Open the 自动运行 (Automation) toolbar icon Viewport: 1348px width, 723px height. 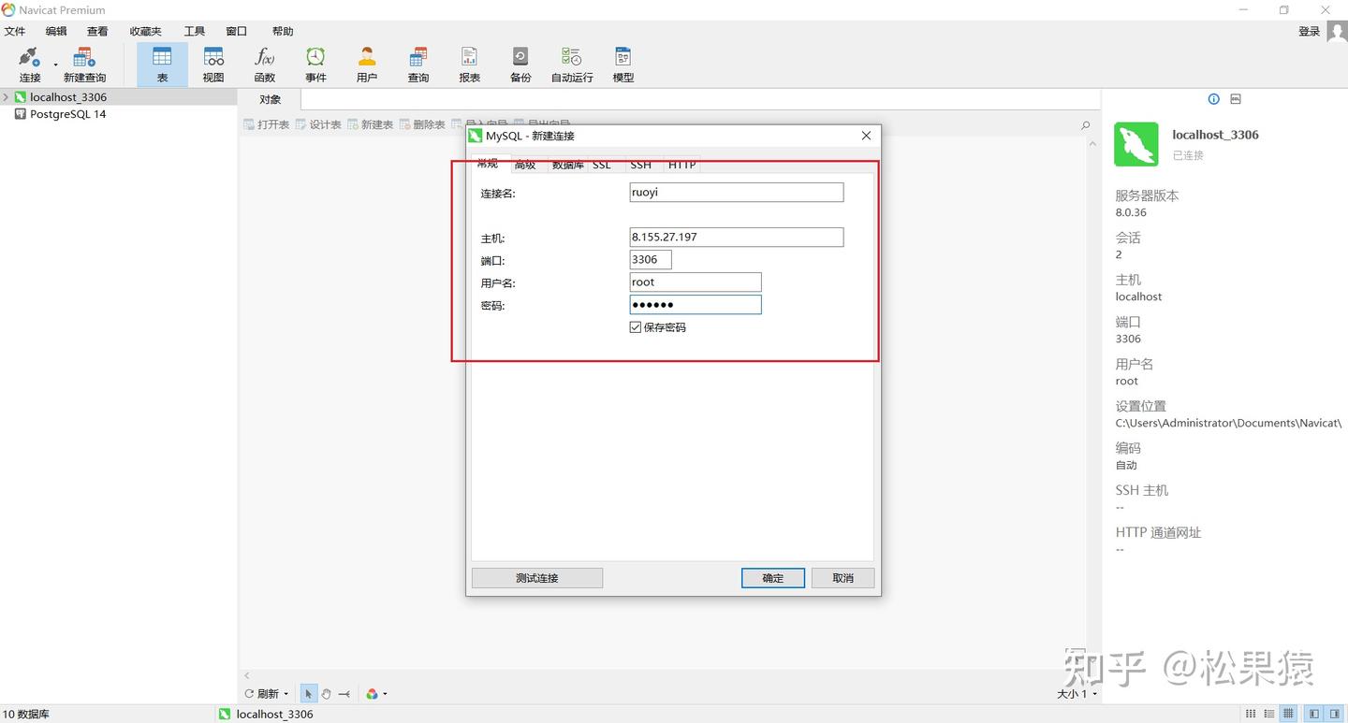pos(572,65)
